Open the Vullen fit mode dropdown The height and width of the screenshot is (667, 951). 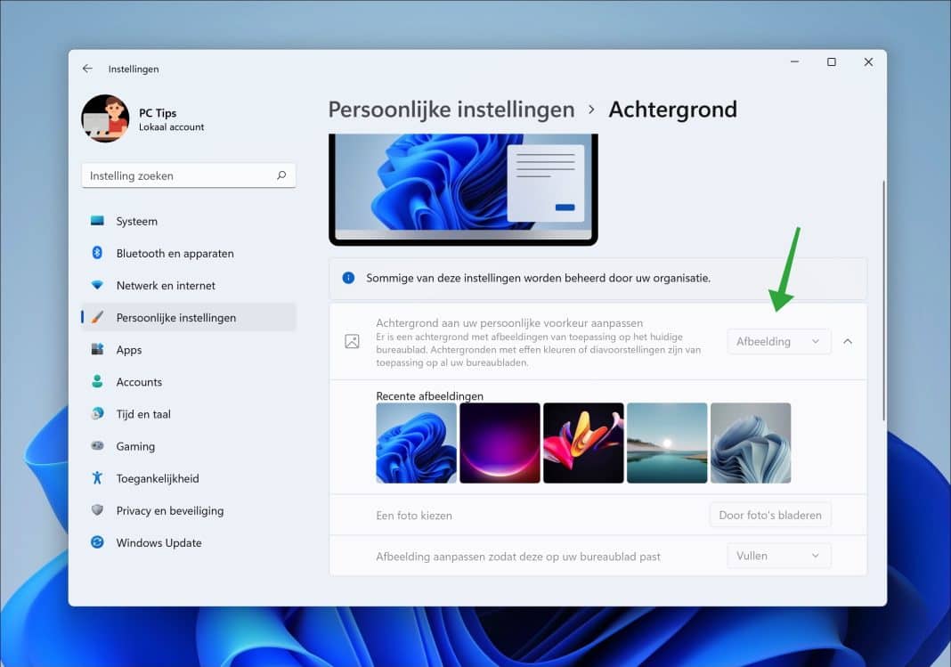pyautogui.click(x=778, y=556)
